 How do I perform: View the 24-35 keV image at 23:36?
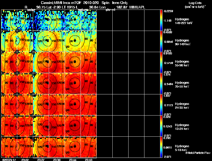point(57,105)
